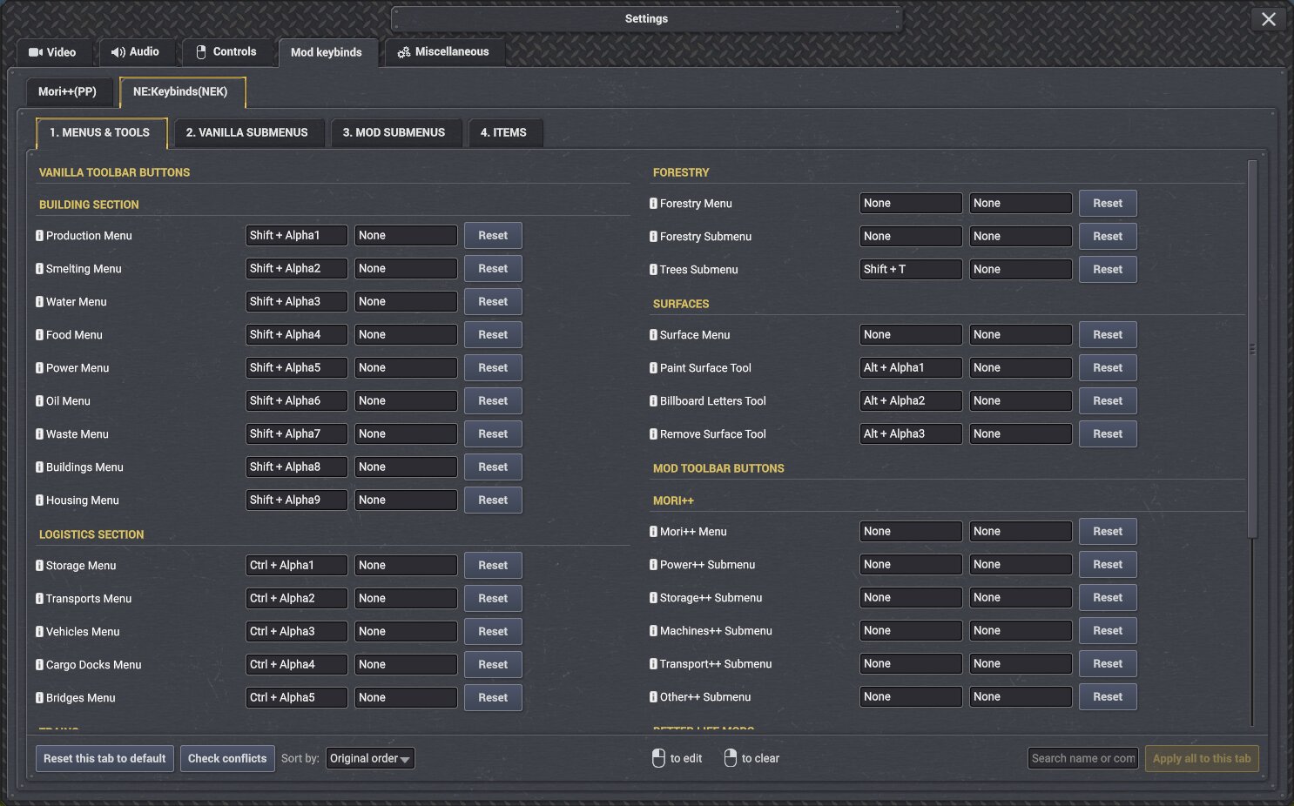
Task: Switch to the Video settings tab
Action: (52, 52)
